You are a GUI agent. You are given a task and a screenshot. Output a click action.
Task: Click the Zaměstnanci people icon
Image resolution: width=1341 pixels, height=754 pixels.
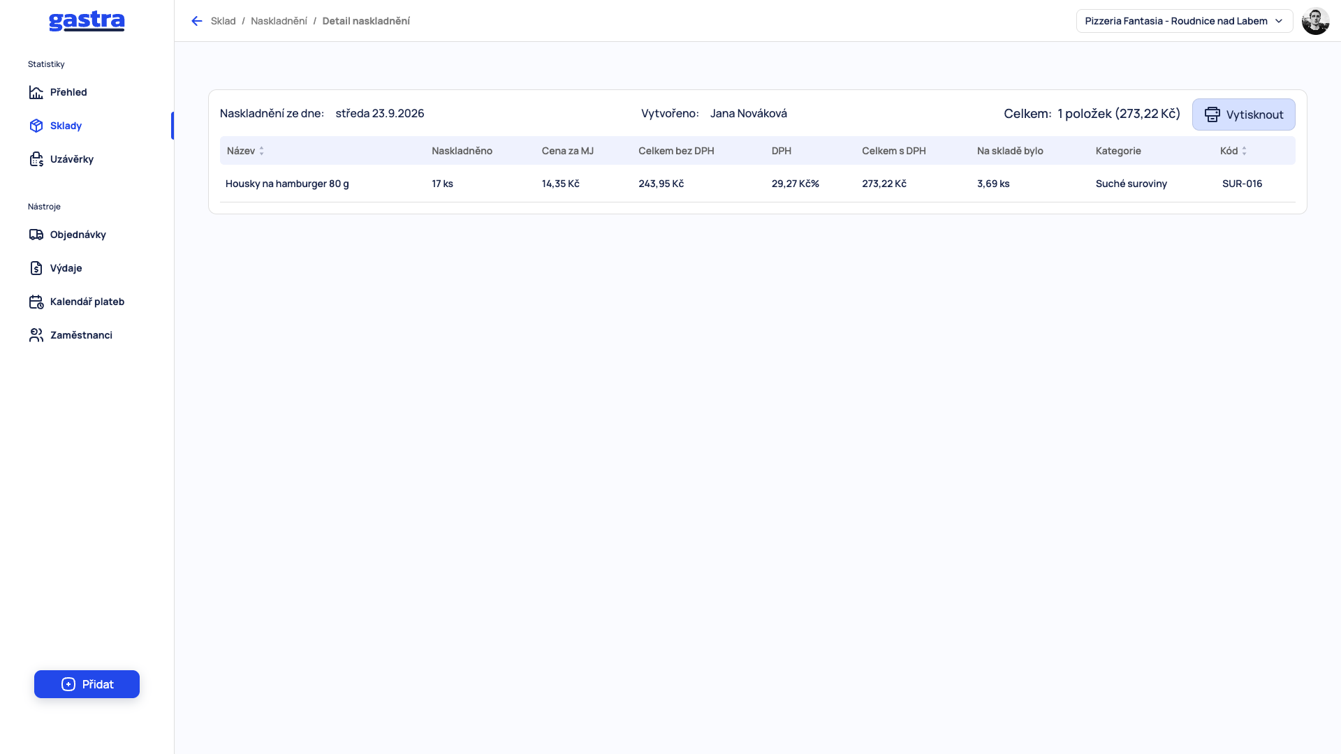pyautogui.click(x=36, y=335)
